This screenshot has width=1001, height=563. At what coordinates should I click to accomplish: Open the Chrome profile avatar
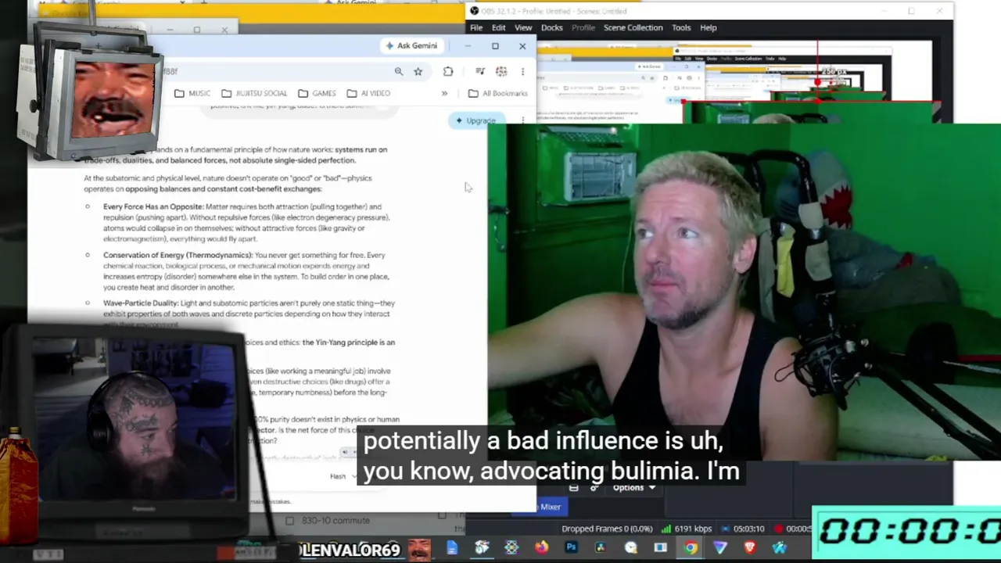pos(501,71)
